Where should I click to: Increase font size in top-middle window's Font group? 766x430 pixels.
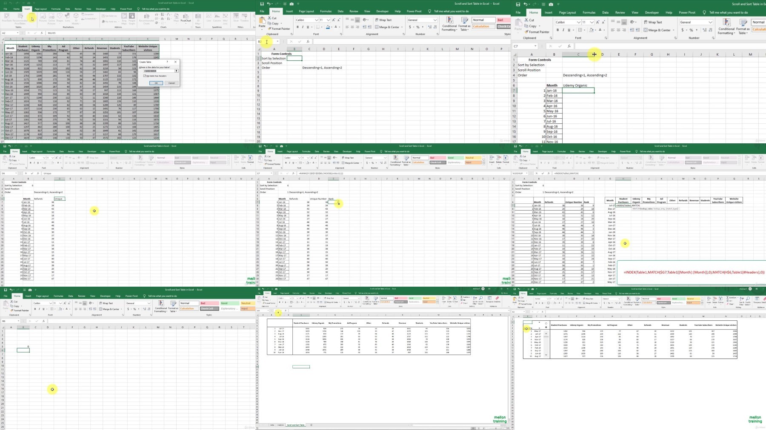coord(334,20)
